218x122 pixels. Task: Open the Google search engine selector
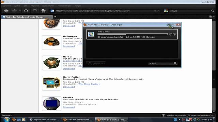(x=166, y=11)
